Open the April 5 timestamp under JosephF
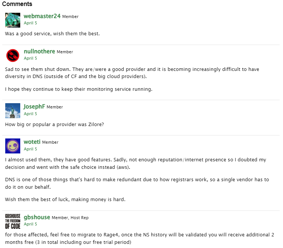This screenshot has width=283, height=248. click(x=30, y=114)
